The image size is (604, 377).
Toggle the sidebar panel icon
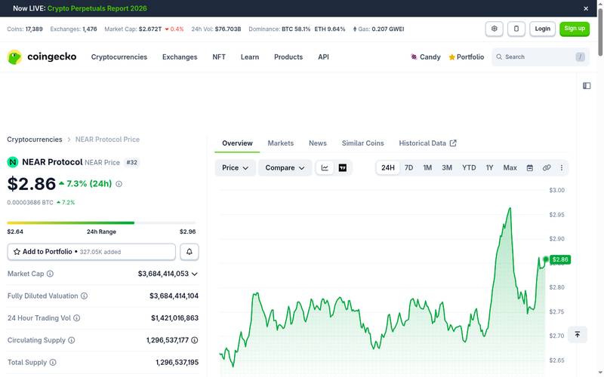point(587,86)
